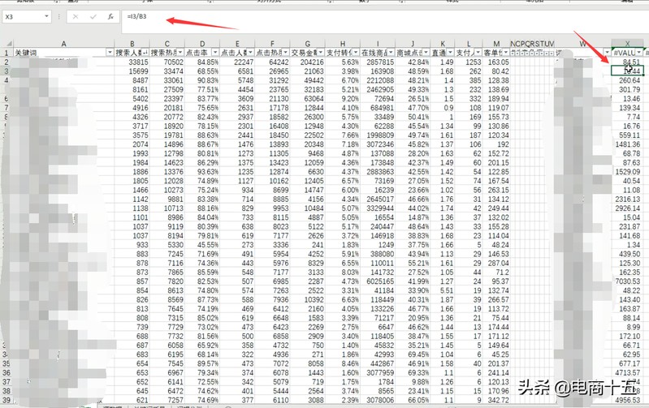Open the 搜索人 column B filter dropdown
Screen dimensions: 649x408
click(x=145, y=53)
